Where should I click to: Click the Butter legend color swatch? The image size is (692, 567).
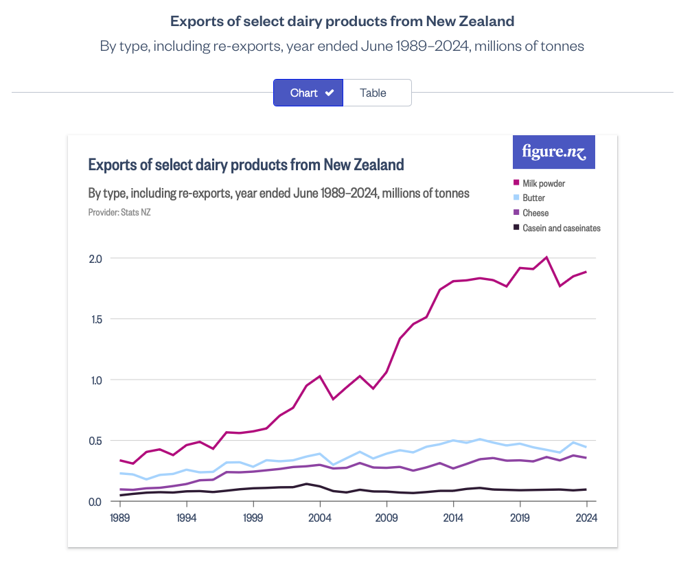click(516, 198)
